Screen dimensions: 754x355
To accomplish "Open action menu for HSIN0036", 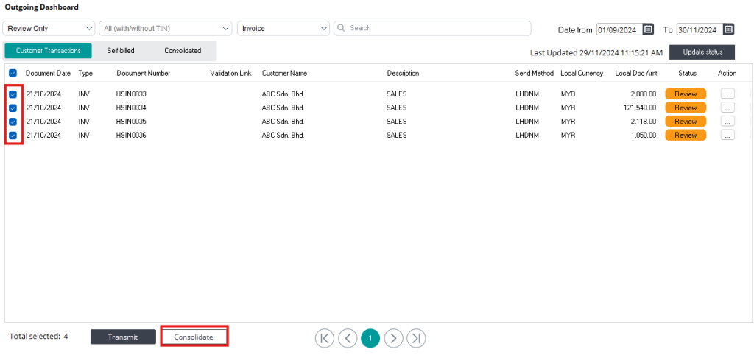I will coord(727,136).
